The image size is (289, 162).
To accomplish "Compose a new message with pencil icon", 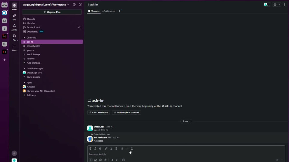I will click(80, 5).
